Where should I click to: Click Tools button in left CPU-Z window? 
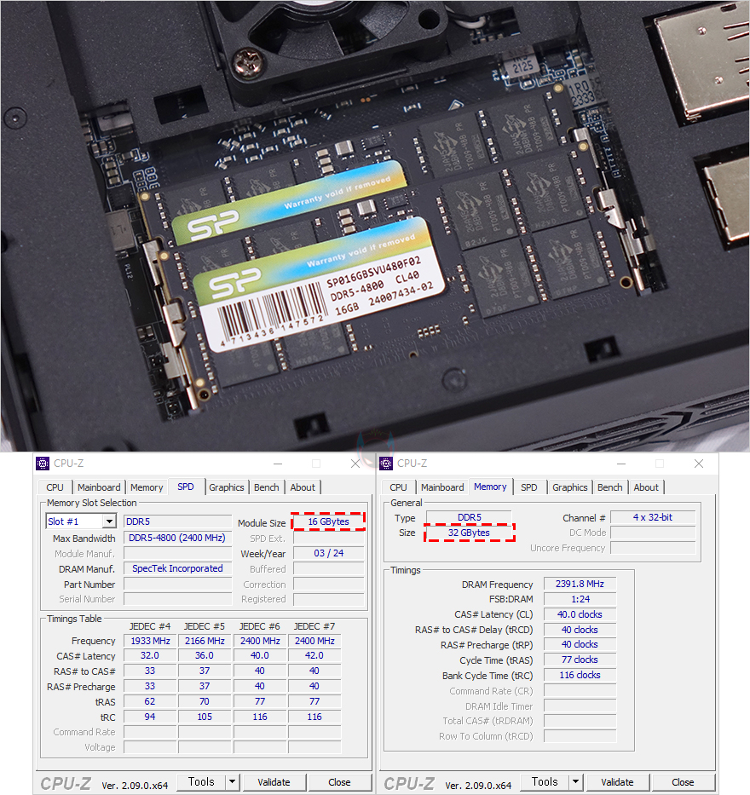(201, 782)
